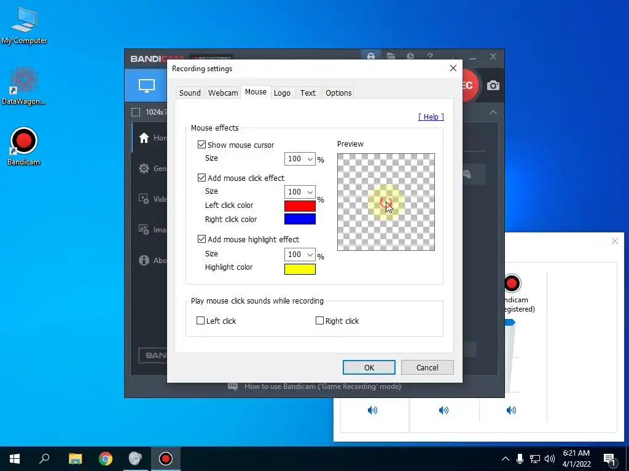Click the camera screenshot icon in Bandicam
The height and width of the screenshot is (471, 629).
[493, 85]
